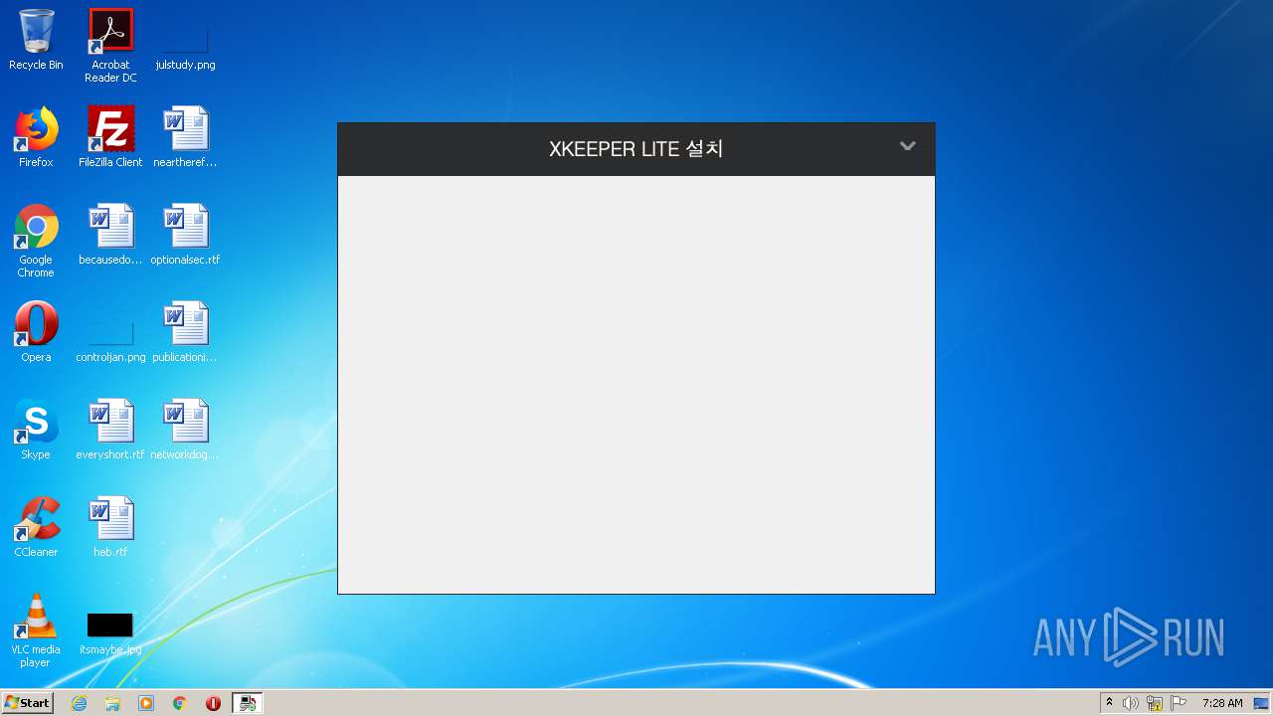Open Windows Explorer folder in taskbar
Viewport: 1273px width, 716px height.
tap(112, 703)
